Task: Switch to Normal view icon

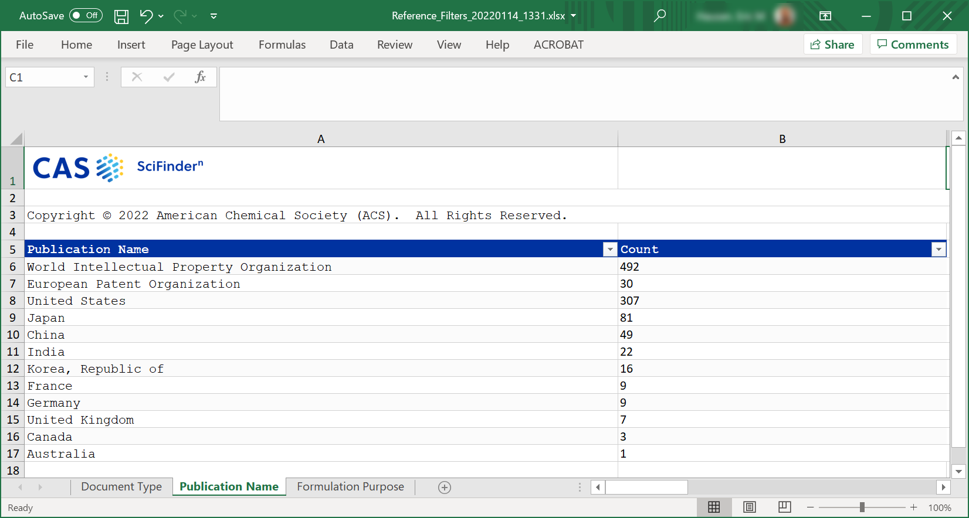Action: pos(714,507)
